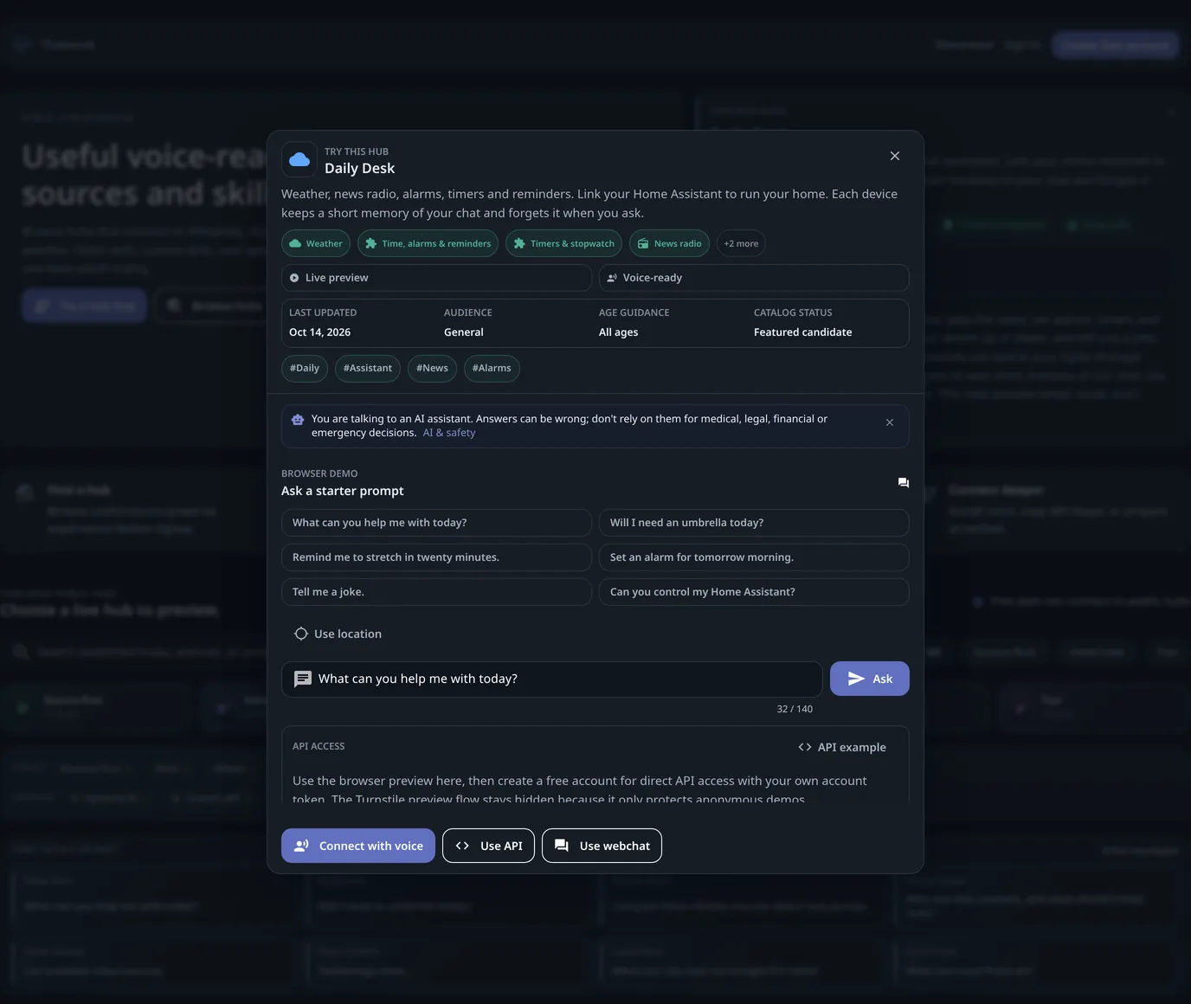Select the #Assistant tag

point(368,368)
